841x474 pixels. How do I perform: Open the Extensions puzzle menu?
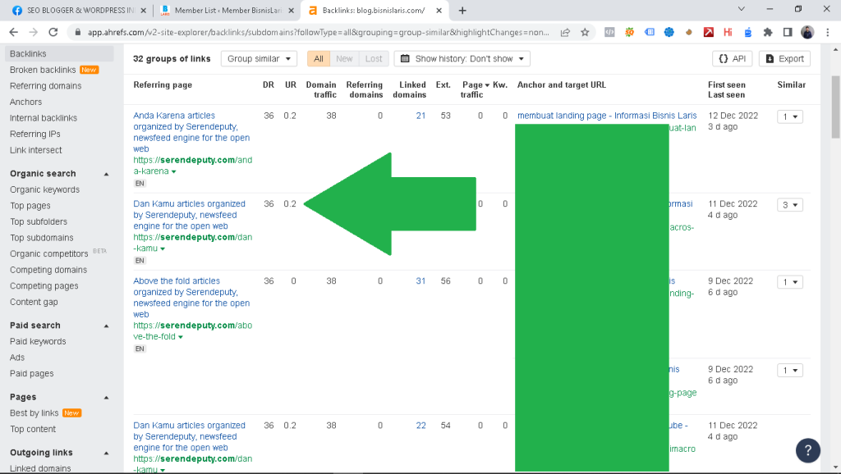pos(768,32)
